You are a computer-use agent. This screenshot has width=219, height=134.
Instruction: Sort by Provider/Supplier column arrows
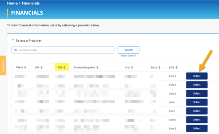(97, 68)
